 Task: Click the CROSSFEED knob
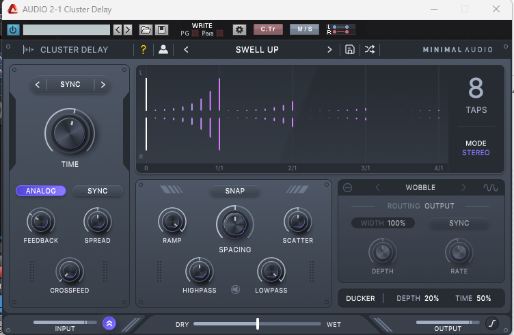[x=70, y=271]
